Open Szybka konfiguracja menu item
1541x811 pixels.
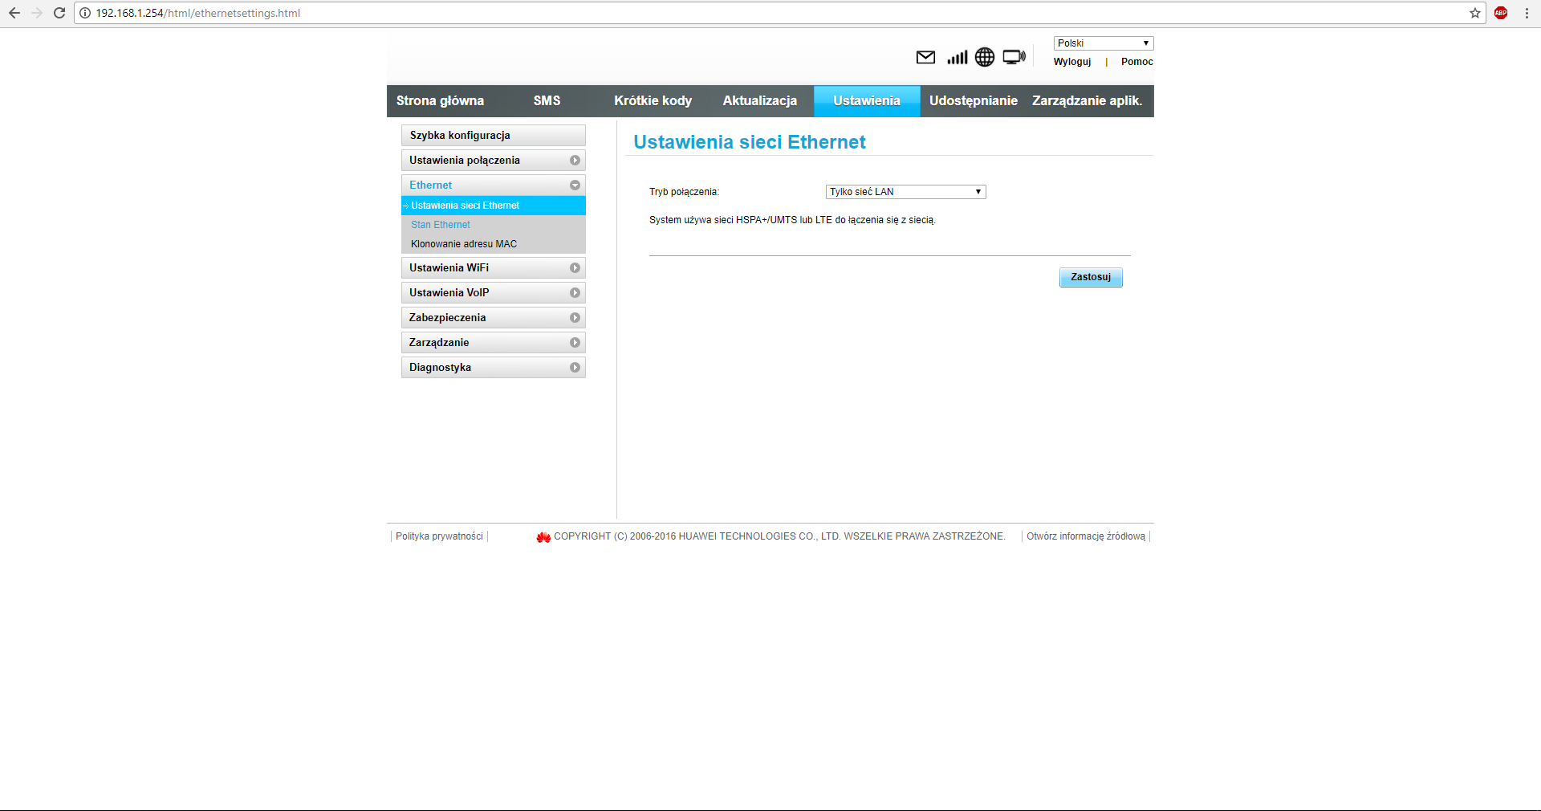point(494,136)
